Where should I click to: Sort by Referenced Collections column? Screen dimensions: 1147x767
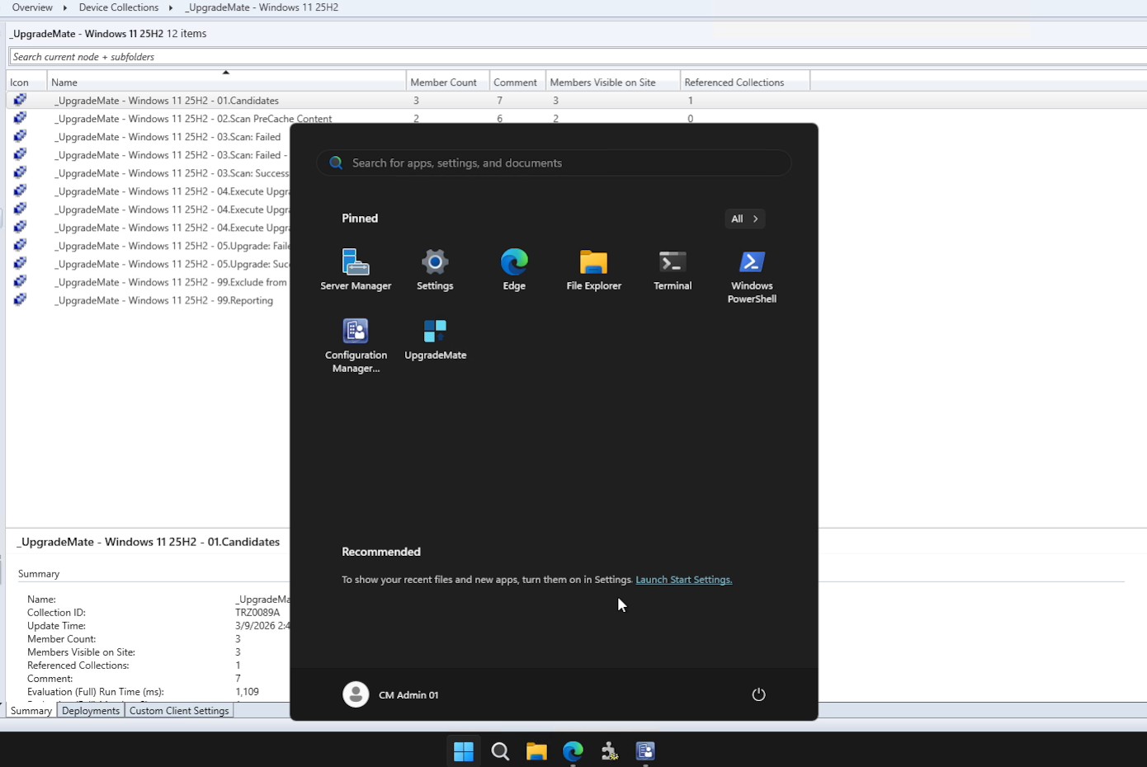(745, 82)
